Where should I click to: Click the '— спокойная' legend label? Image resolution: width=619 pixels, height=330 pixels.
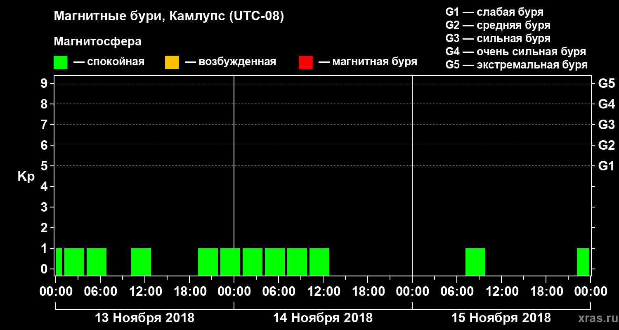[x=109, y=62]
